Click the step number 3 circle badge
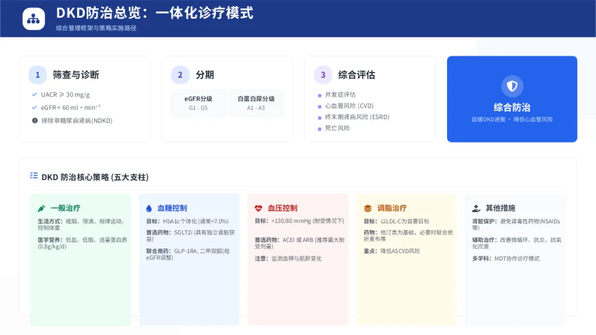Image resolution: width=596 pixels, height=335 pixels. click(x=323, y=75)
